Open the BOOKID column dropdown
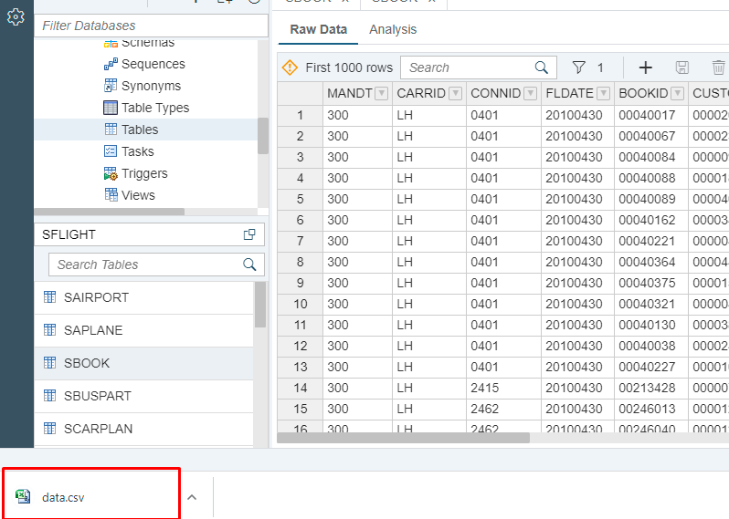Image resolution: width=729 pixels, height=519 pixels. [678, 94]
